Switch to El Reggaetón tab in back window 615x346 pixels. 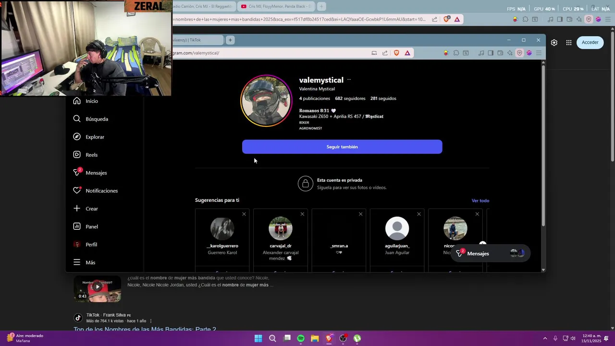click(204, 6)
